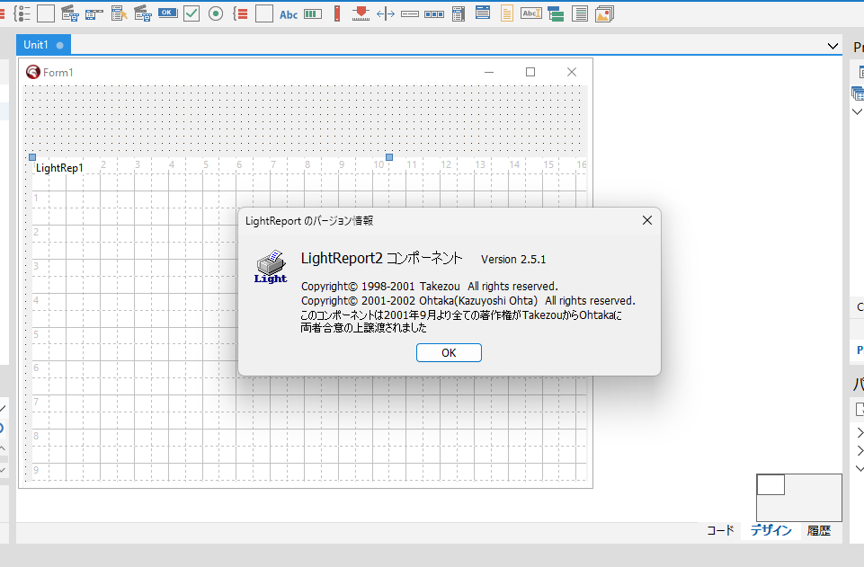
Task: Select the braces-and-list component icon at the toolbar's left end
Action: (22, 13)
